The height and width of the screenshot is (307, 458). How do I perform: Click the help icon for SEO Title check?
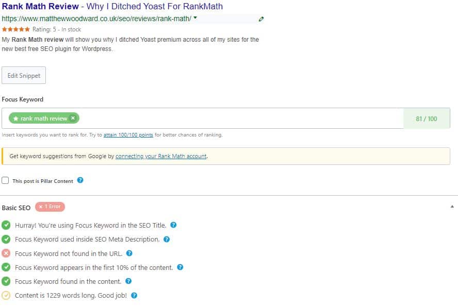pyautogui.click(x=173, y=225)
